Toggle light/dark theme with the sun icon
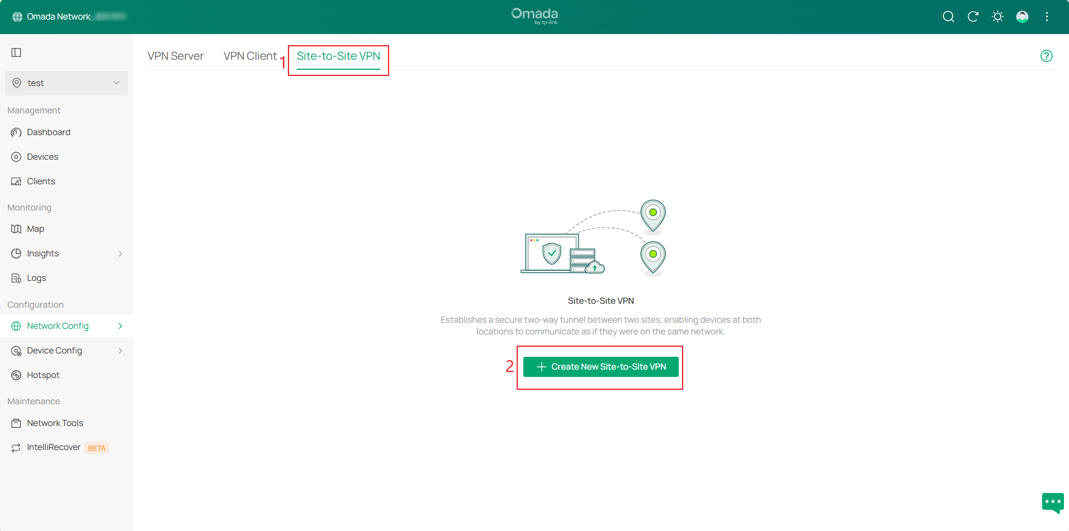The height and width of the screenshot is (531, 1069). click(x=997, y=17)
